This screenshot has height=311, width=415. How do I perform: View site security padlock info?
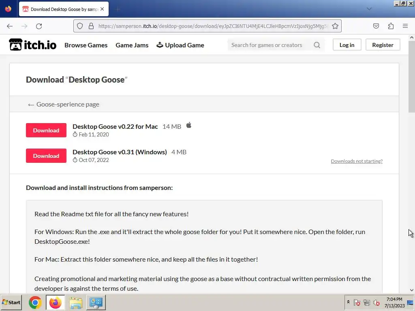91,26
